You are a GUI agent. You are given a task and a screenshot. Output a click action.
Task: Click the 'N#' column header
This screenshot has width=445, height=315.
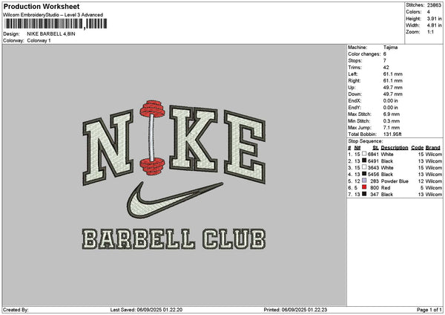357,148
